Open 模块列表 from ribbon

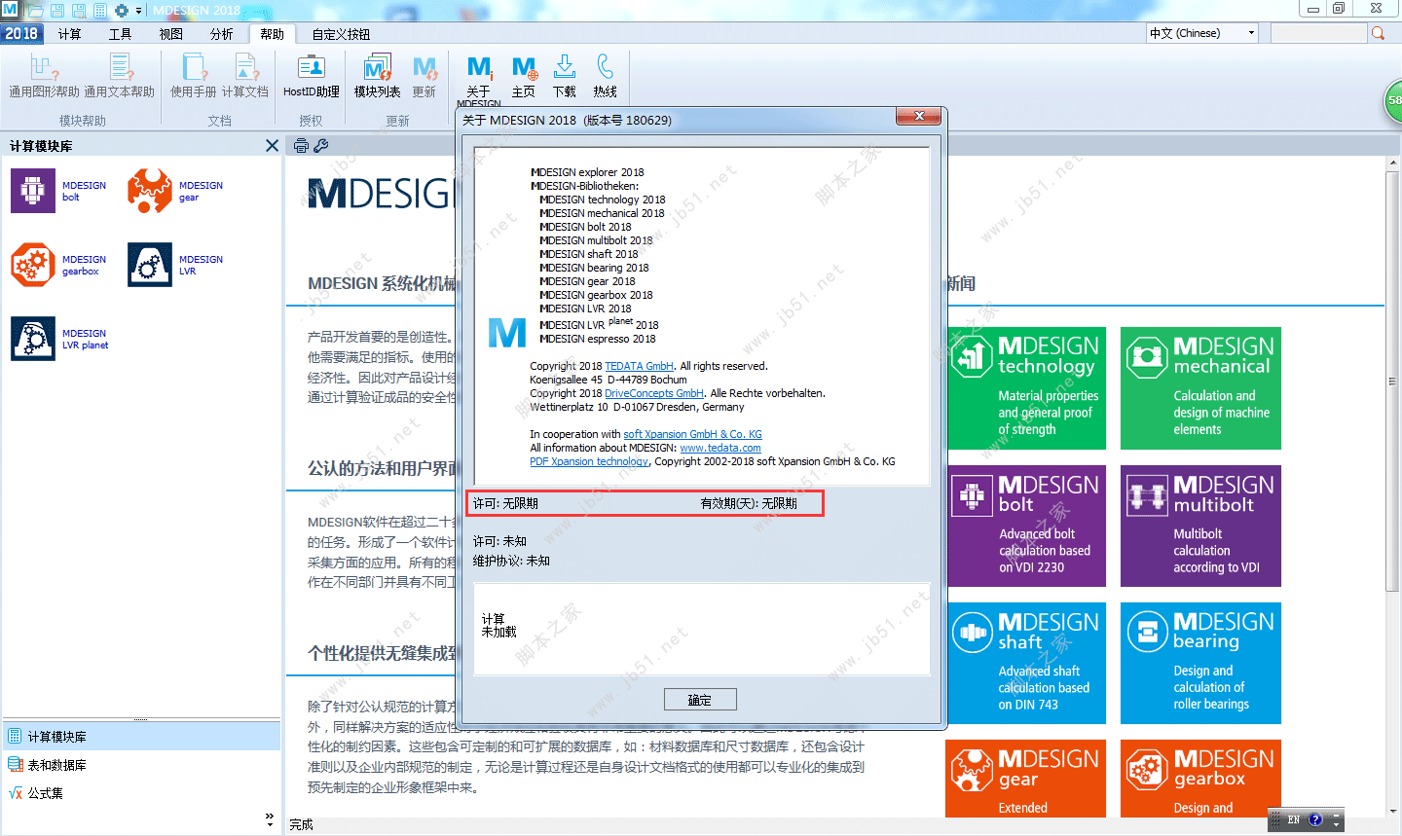coord(378,77)
